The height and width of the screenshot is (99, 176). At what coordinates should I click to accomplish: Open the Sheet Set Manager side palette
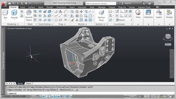(x=3, y=61)
